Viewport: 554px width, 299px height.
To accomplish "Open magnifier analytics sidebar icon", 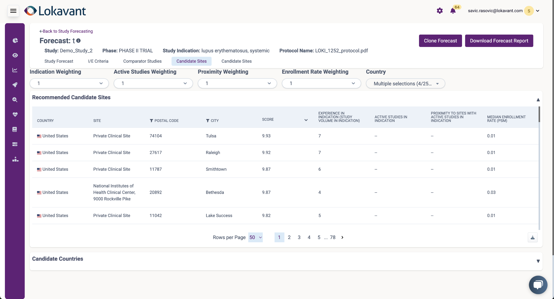I will pyautogui.click(x=15, y=100).
